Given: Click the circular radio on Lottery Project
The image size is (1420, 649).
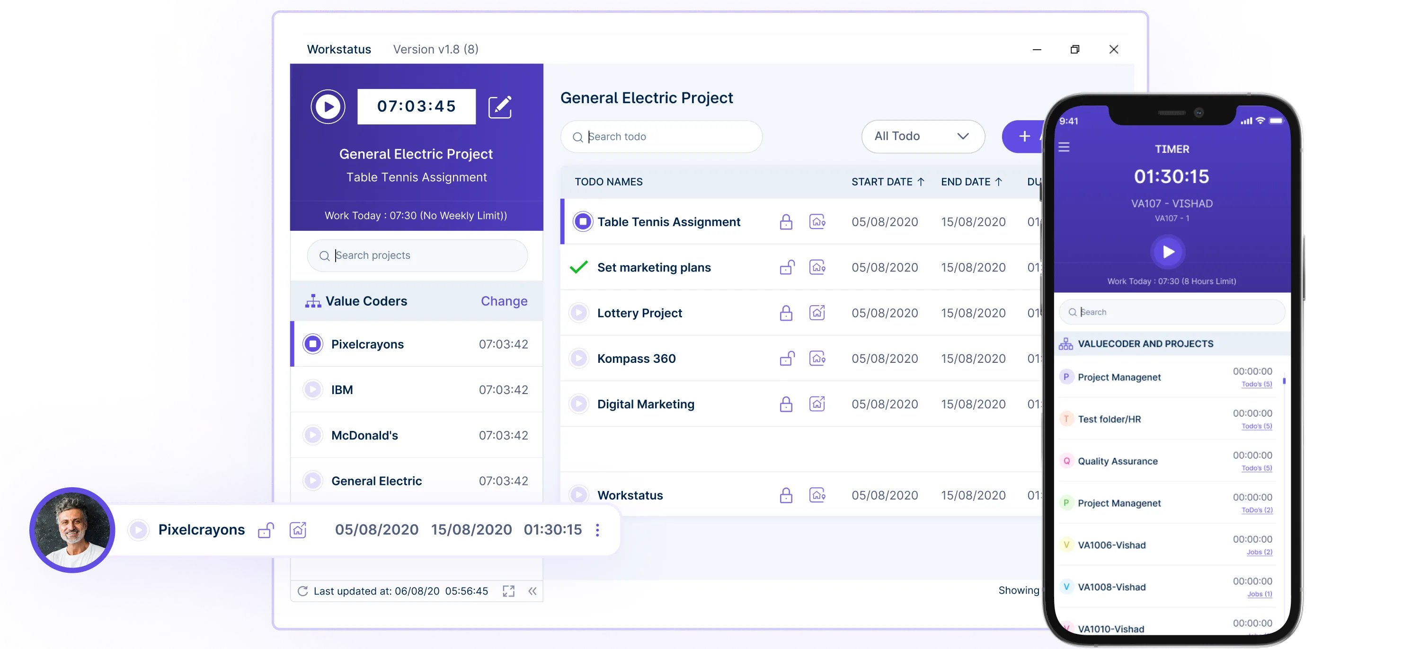Looking at the screenshot, I should 579,312.
